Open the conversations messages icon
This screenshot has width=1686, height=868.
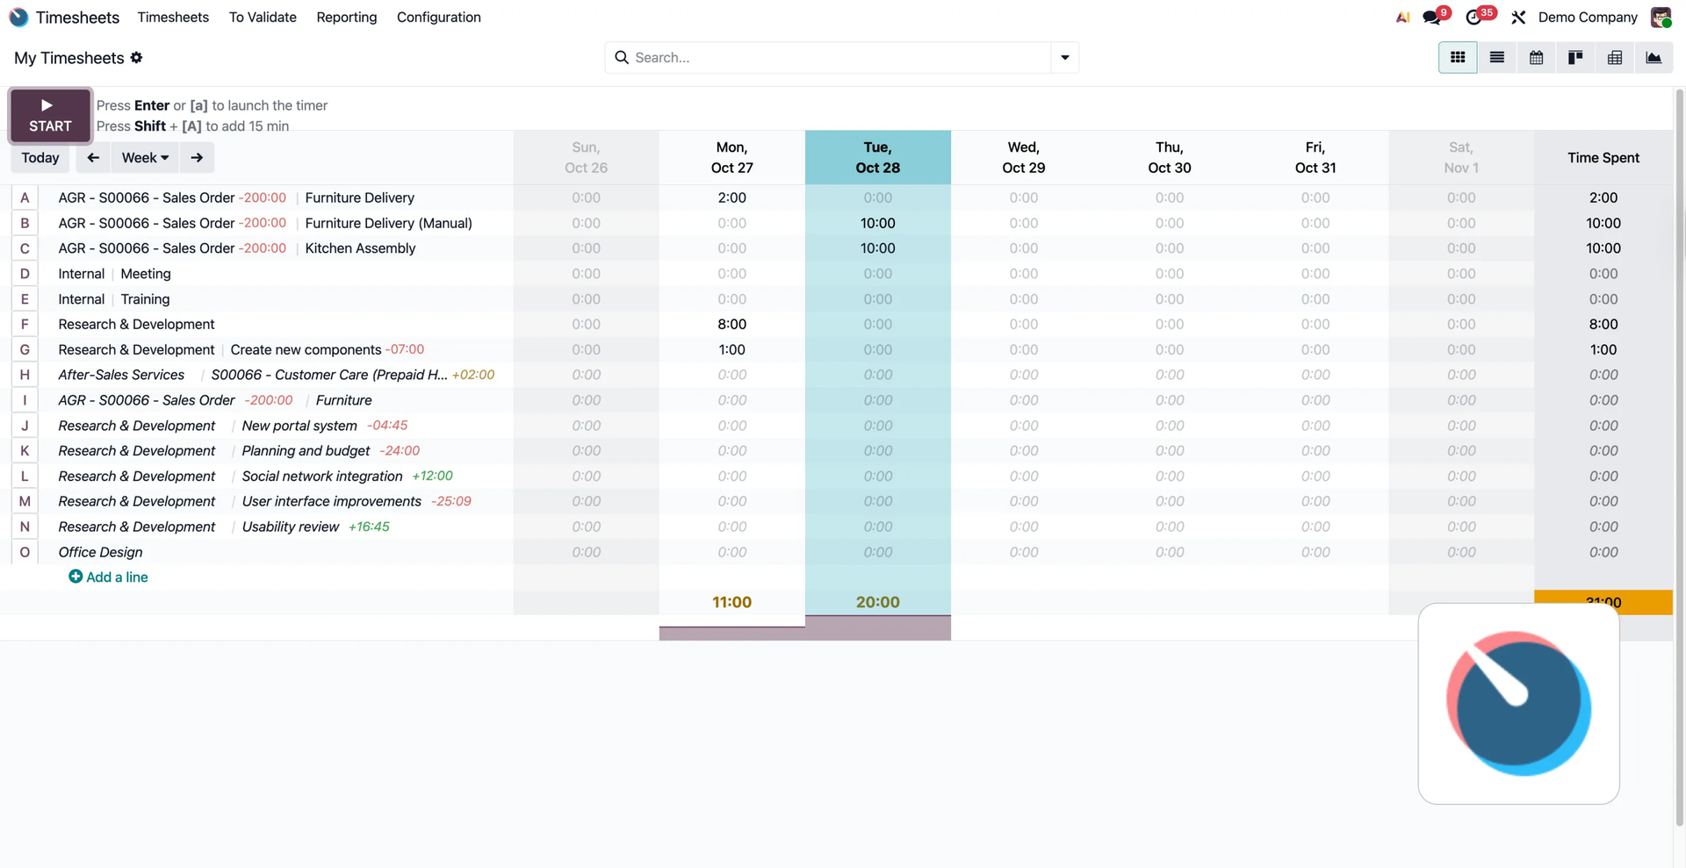(x=1432, y=18)
